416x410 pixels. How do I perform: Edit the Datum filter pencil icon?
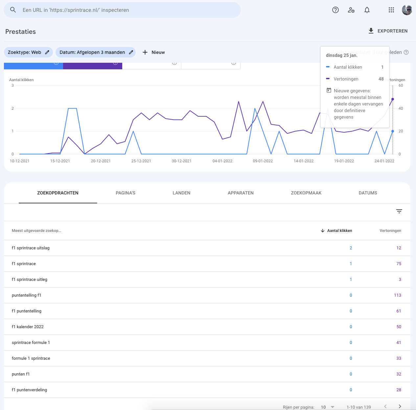tap(131, 52)
